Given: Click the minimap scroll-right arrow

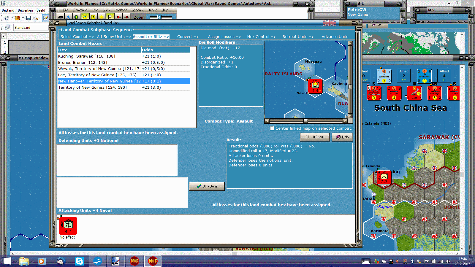Looking at the screenshot, I should tap(345, 121).
